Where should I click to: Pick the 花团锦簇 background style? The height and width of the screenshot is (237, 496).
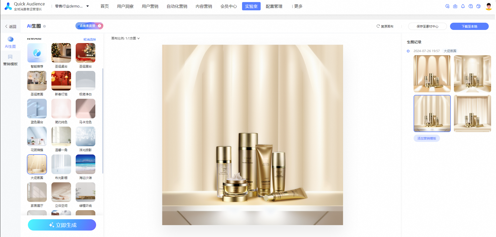pos(37,136)
